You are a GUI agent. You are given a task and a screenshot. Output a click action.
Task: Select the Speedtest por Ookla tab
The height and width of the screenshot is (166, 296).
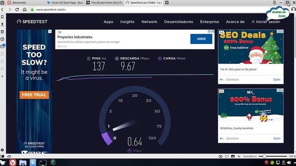click(x=144, y=3)
